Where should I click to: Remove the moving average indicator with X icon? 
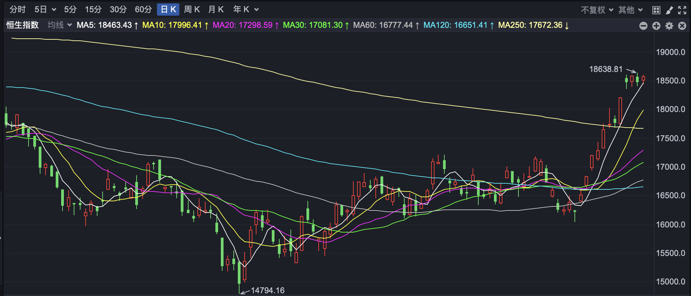click(x=682, y=26)
